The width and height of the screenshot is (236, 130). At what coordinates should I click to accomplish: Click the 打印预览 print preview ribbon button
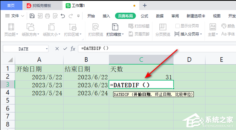tap(96, 30)
